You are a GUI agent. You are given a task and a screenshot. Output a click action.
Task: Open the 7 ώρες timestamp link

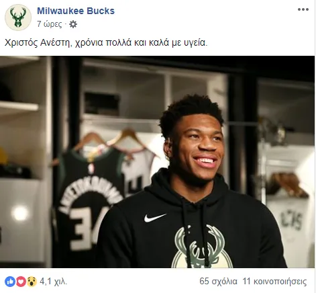tap(50, 24)
